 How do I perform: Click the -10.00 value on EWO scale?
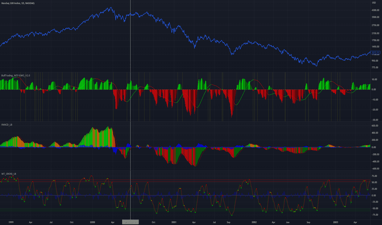pyautogui.click(x=374, y=100)
